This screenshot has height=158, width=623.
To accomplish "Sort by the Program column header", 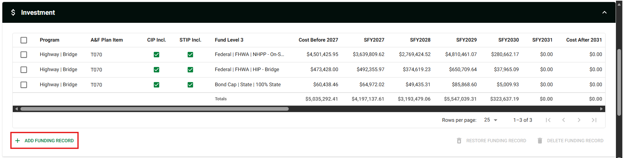I will point(50,40).
